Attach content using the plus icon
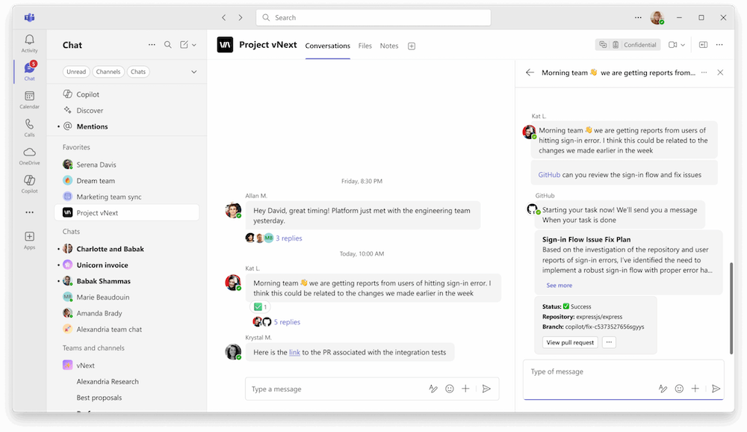Viewport: 747px width, 432px height. click(465, 389)
